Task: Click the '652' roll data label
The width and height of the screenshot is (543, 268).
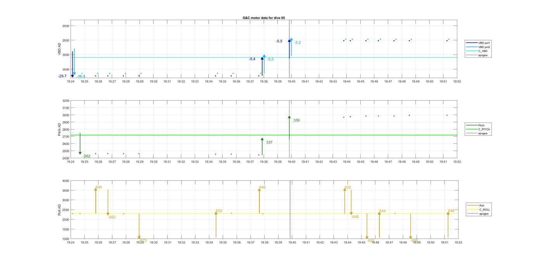Action: tap(219, 211)
